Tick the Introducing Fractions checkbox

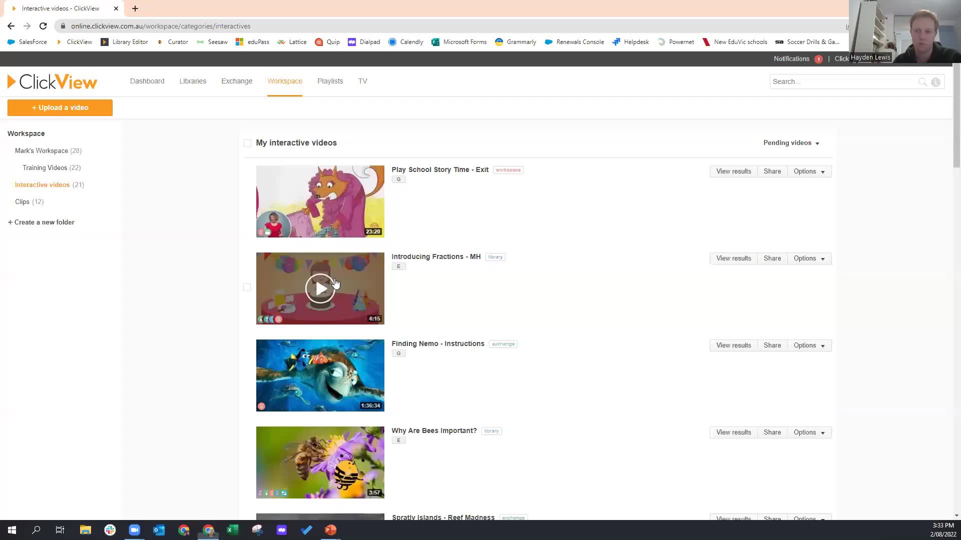(247, 287)
